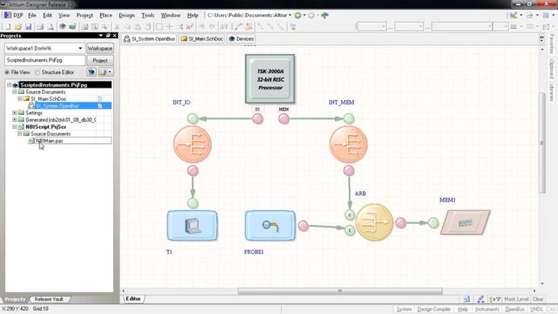
Task: Click the horizontal scrollbar of the editor
Action: coord(340,291)
